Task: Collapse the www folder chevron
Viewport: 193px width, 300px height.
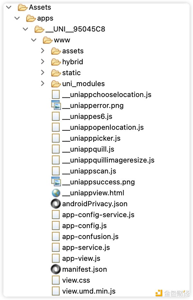Action: [x=34, y=40]
